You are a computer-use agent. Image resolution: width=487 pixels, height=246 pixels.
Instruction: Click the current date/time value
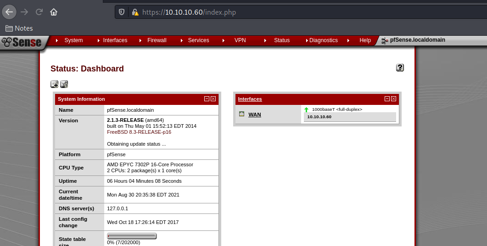(143, 195)
